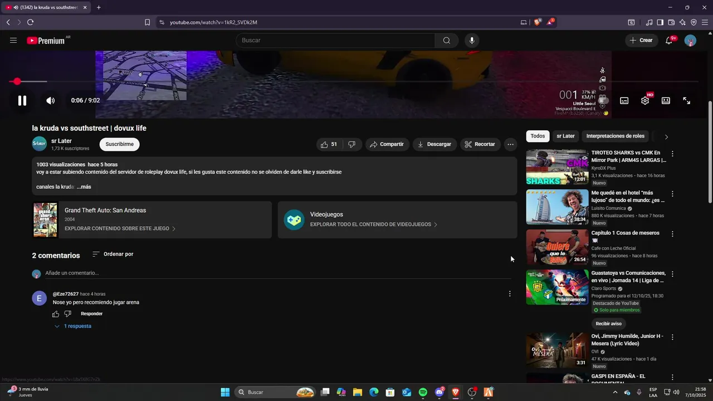This screenshot has height=401, width=713.
Task: Toggle Brave sidebar panel
Action: click(x=660, y=22)
